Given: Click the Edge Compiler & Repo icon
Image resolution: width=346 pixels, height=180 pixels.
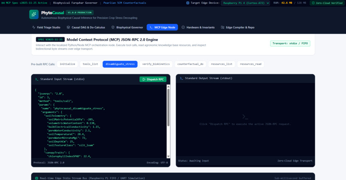Looking at the screenshot, I should click(x=222, y=27).
